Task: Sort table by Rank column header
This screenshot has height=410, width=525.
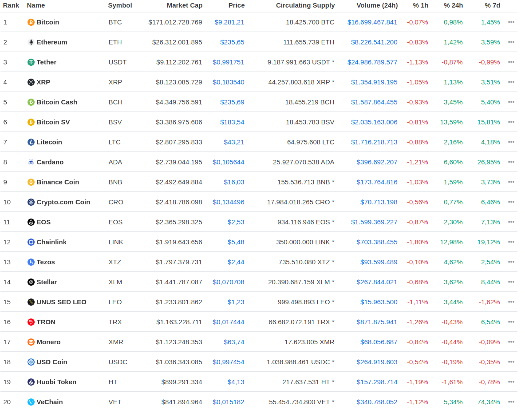Action: tap(11, 5)
